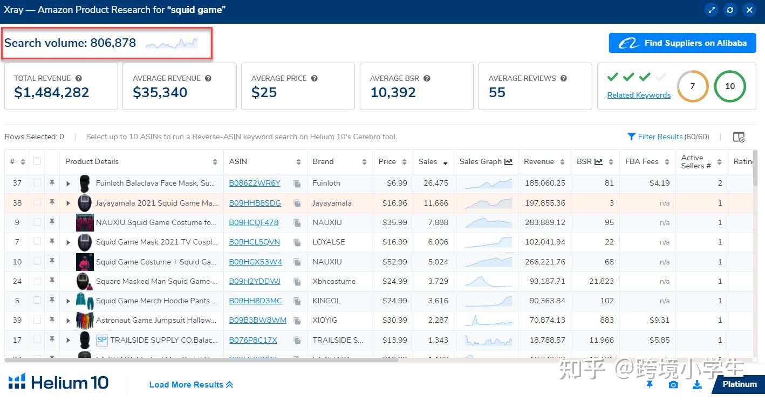Download results with download icon
This screenshot has width=765, height=401.
click(x=697, y=384)
